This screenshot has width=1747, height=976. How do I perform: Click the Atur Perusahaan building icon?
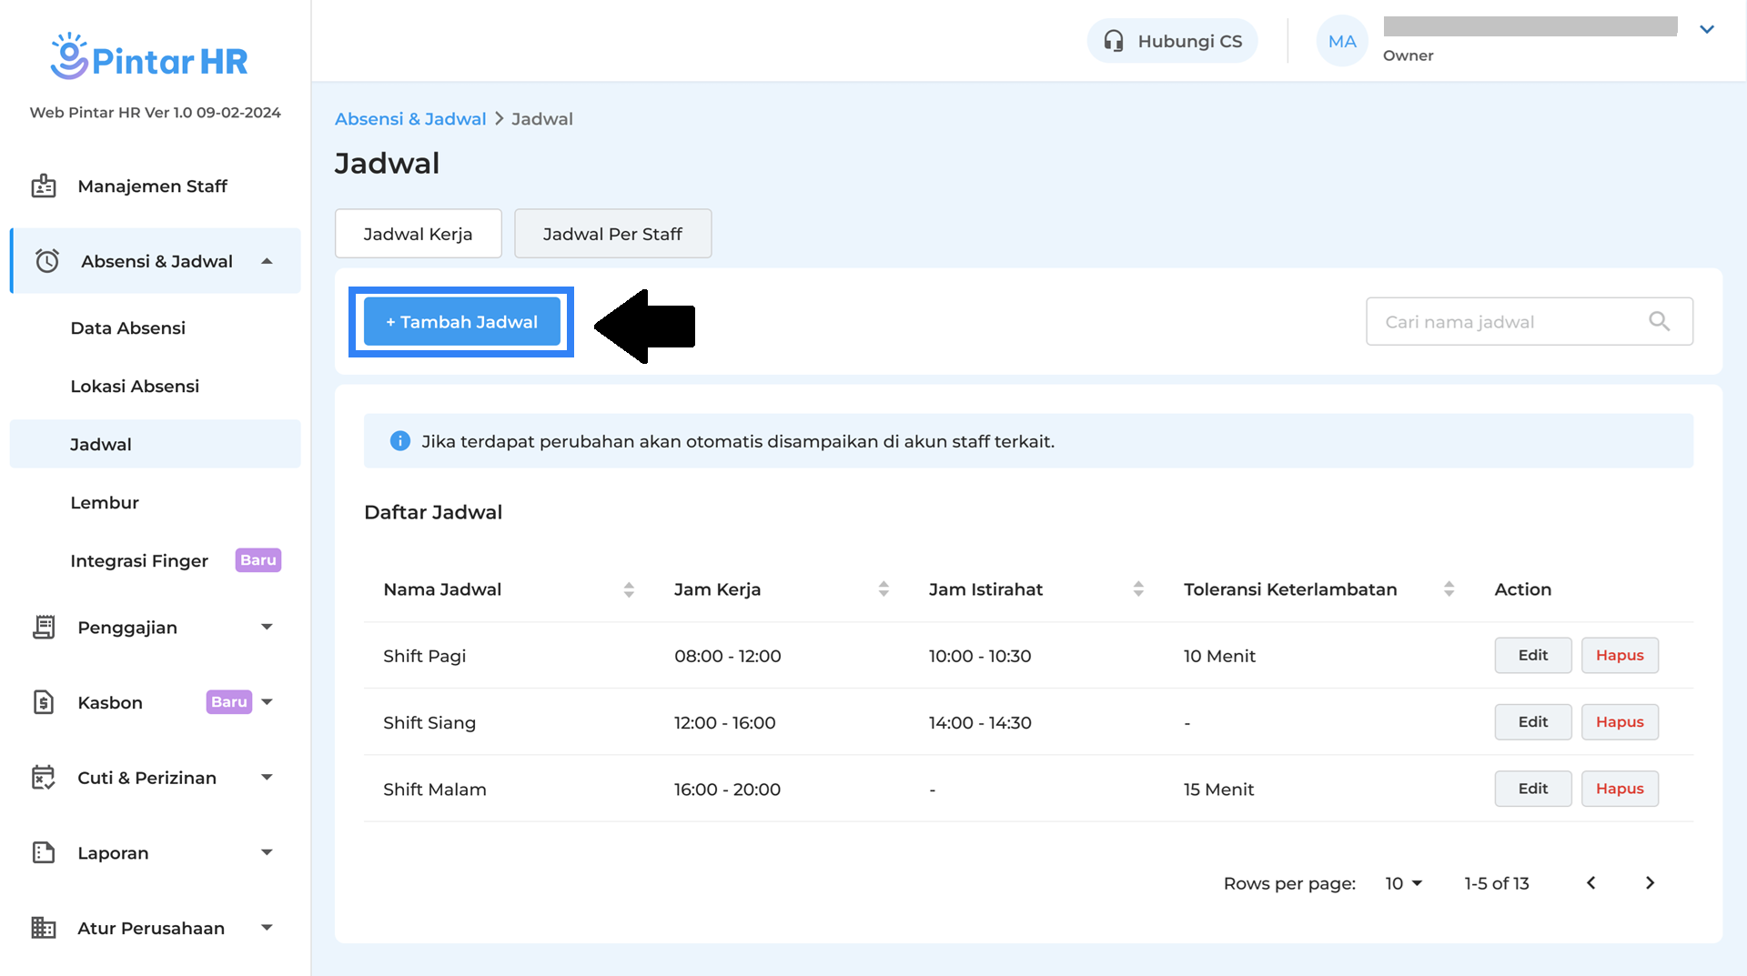click(x=44, y=928)
